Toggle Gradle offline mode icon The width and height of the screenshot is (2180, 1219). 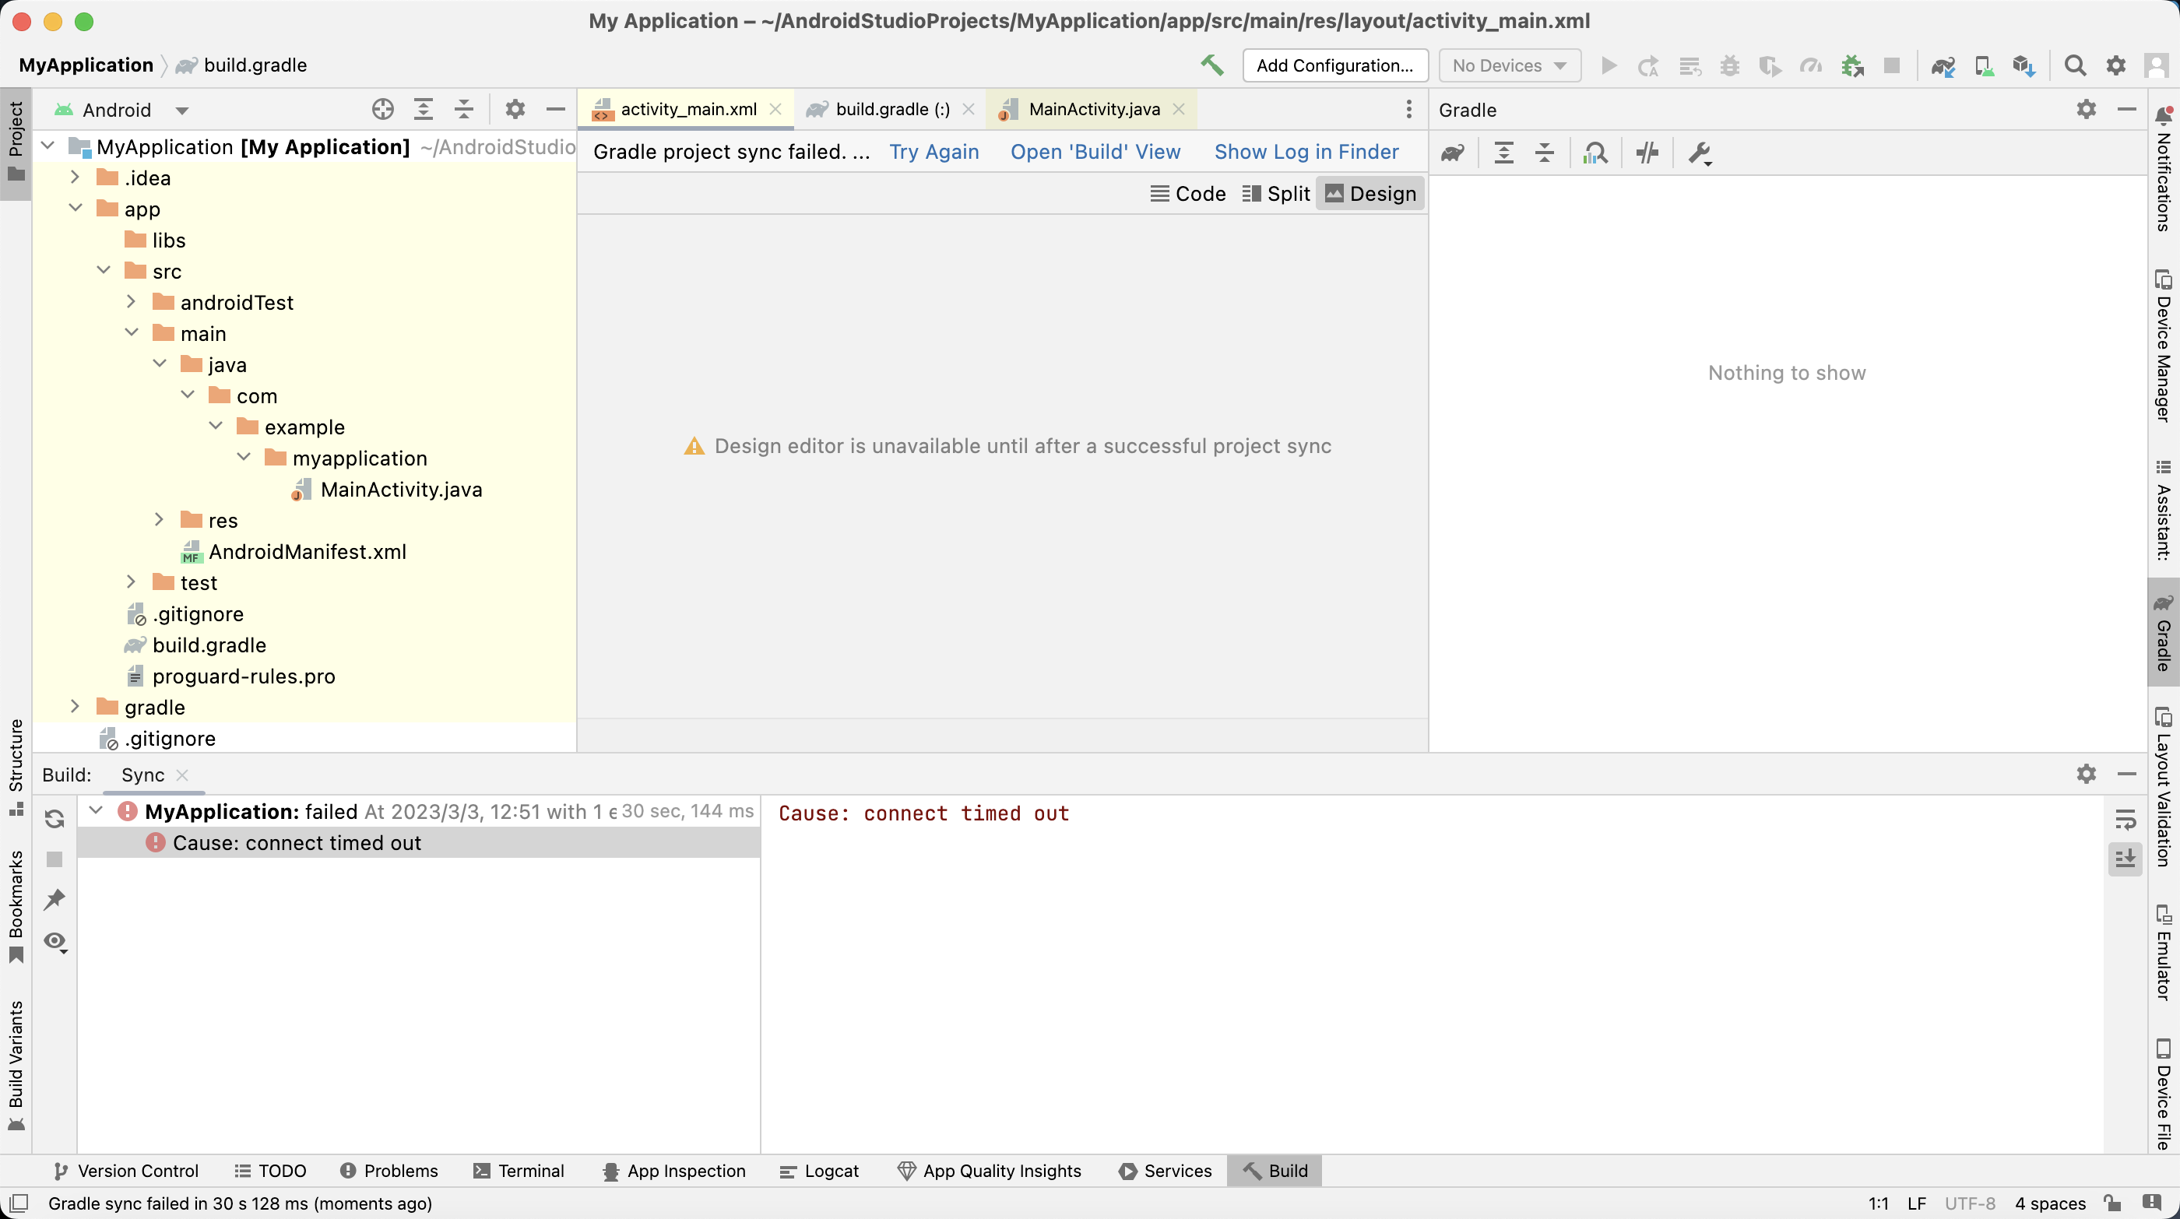(1647, 153)
